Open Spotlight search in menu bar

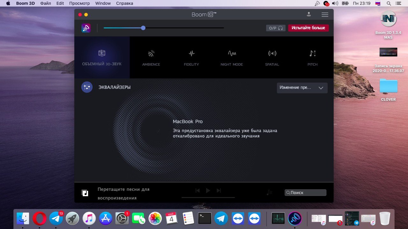click(x=389, y=3)
